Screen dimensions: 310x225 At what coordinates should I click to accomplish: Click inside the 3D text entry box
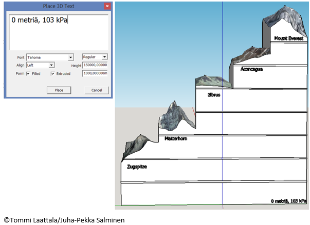click(x=59, y=31)
